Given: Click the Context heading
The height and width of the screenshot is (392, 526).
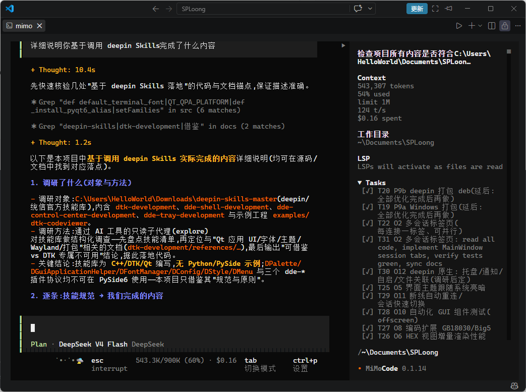Looking at the screenshot, I should tap(371, 78).
